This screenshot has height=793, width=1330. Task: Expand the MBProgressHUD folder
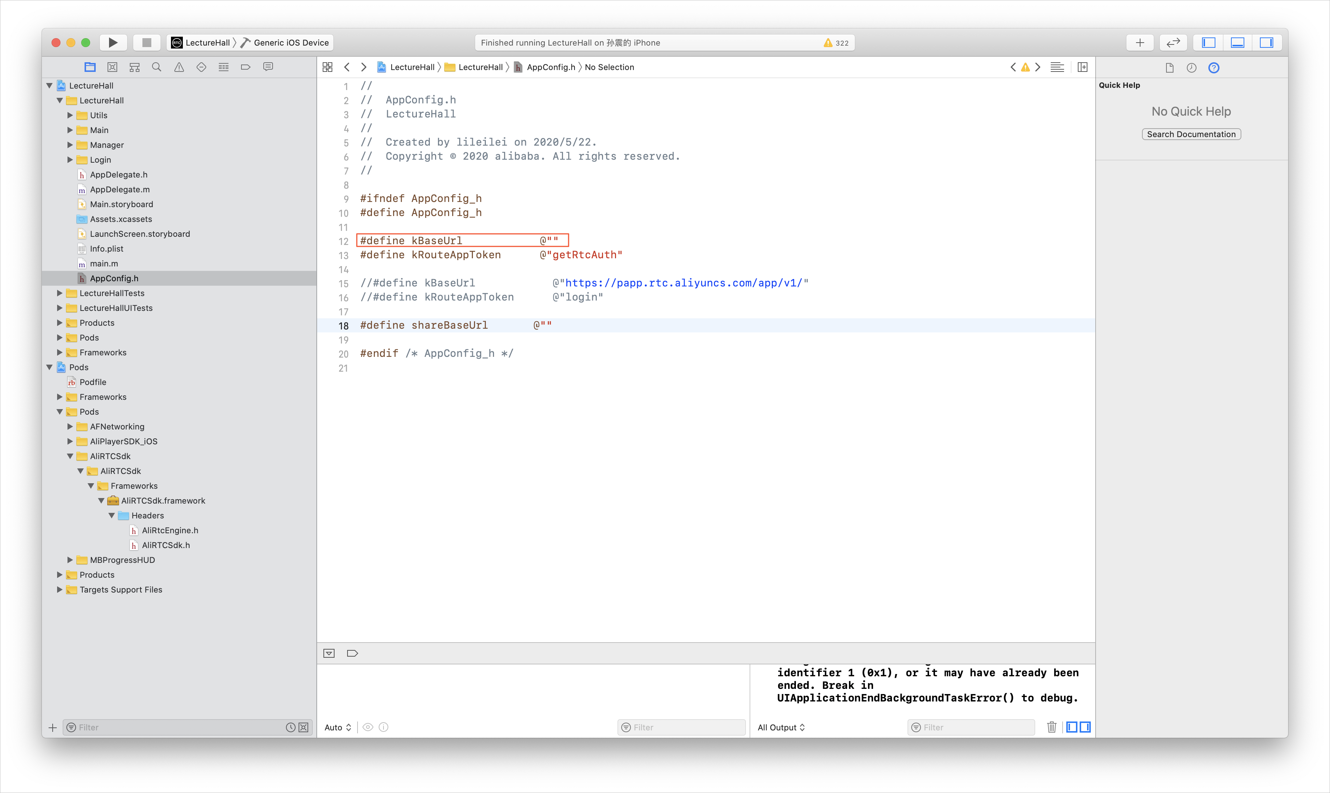pyautogui.click(x=70, y=560)
